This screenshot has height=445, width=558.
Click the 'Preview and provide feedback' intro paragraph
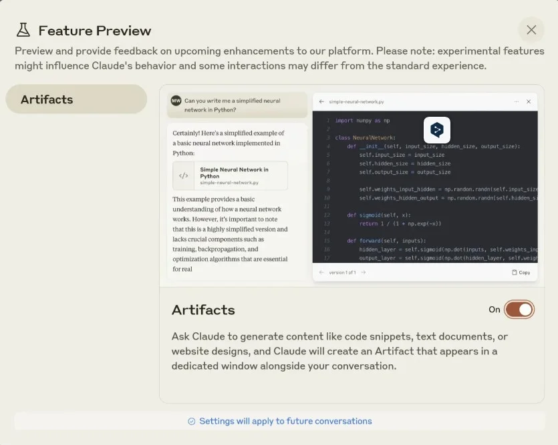(x=279, y=58)
